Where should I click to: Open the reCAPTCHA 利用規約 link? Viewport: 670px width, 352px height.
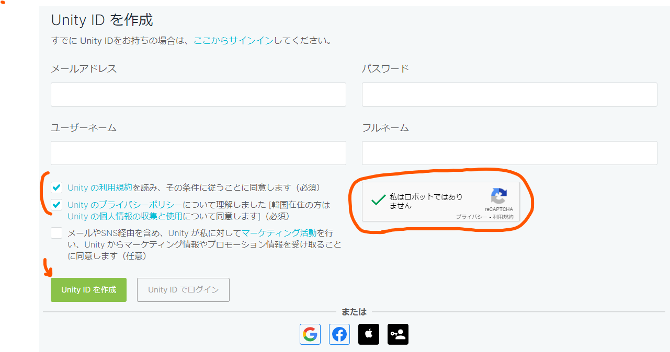[503, 217]
